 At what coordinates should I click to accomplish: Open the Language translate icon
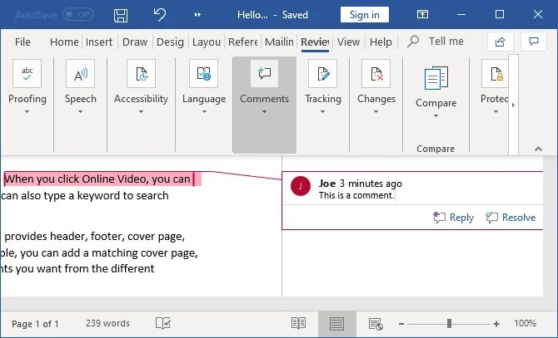(x=203, y=73)
